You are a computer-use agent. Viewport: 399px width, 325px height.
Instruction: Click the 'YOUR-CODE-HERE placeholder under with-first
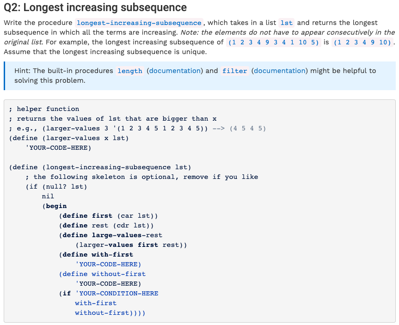point(108,264)
